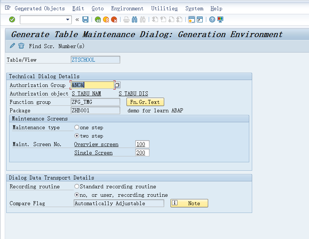The image size is (309, 239).
Task: Click the Single Screen link
Action: [x=93, y=153]
